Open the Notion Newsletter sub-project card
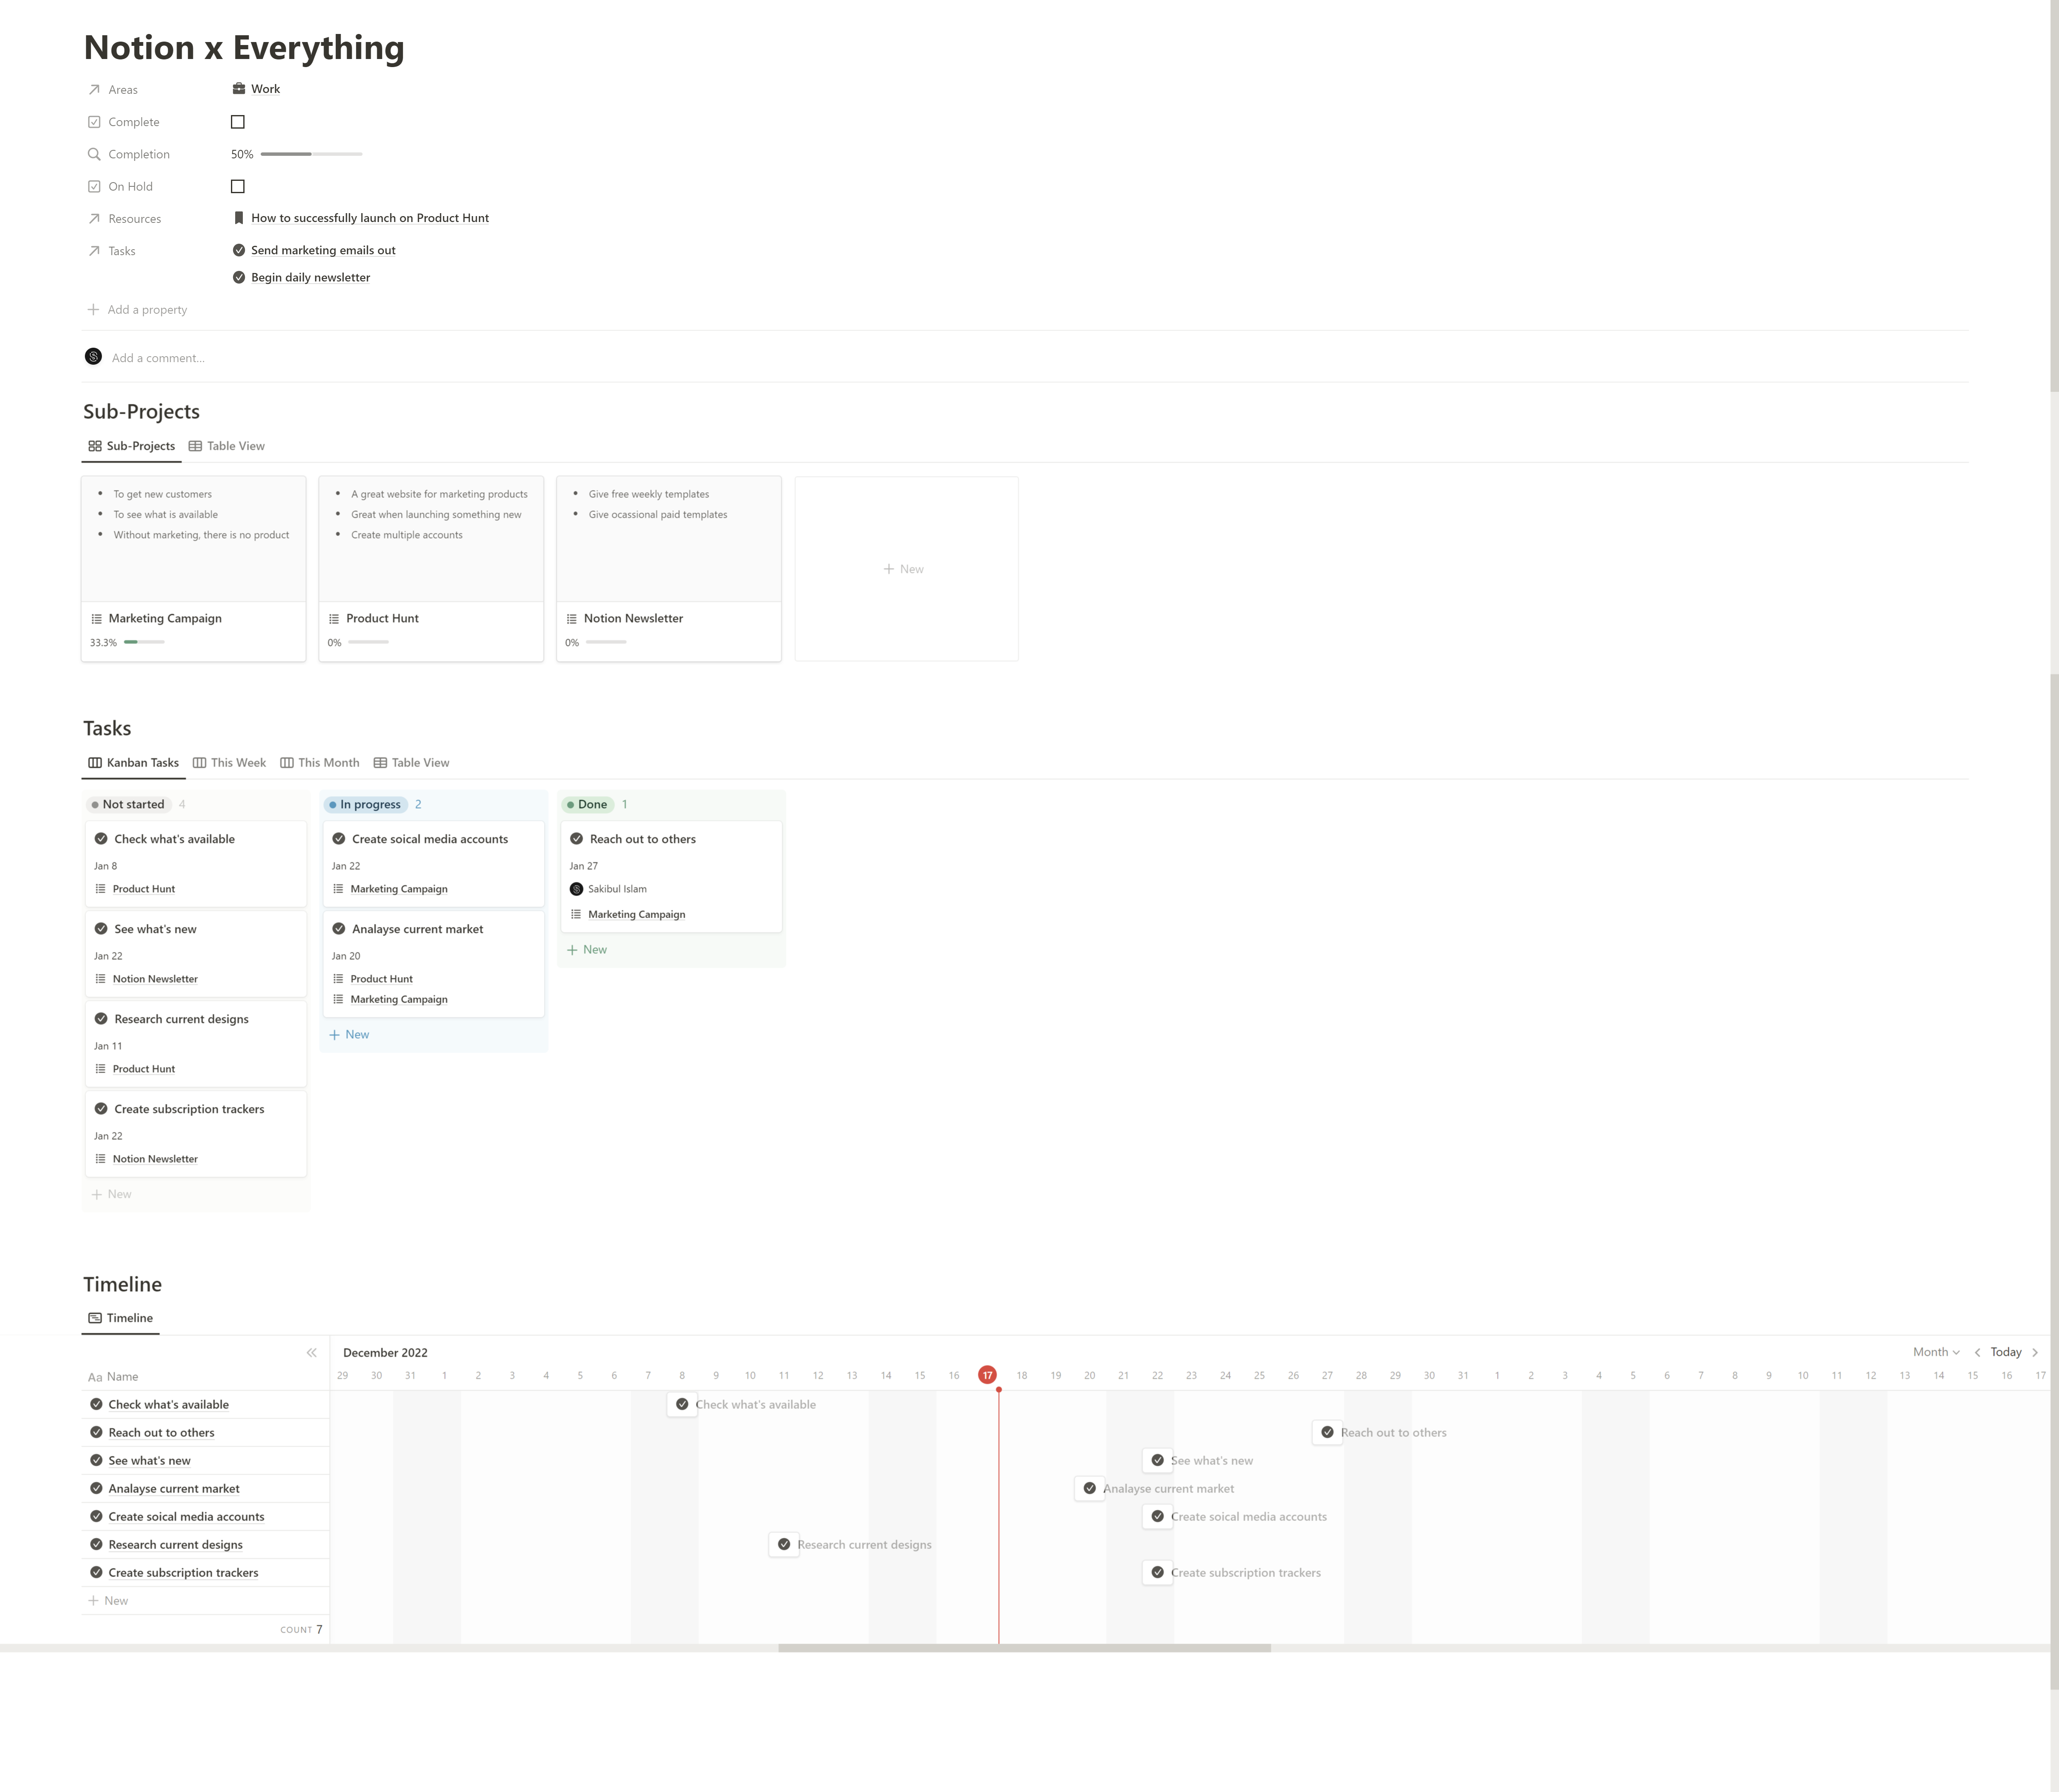This screenshot has width=2059, height=1792. [x=669, y=568]
